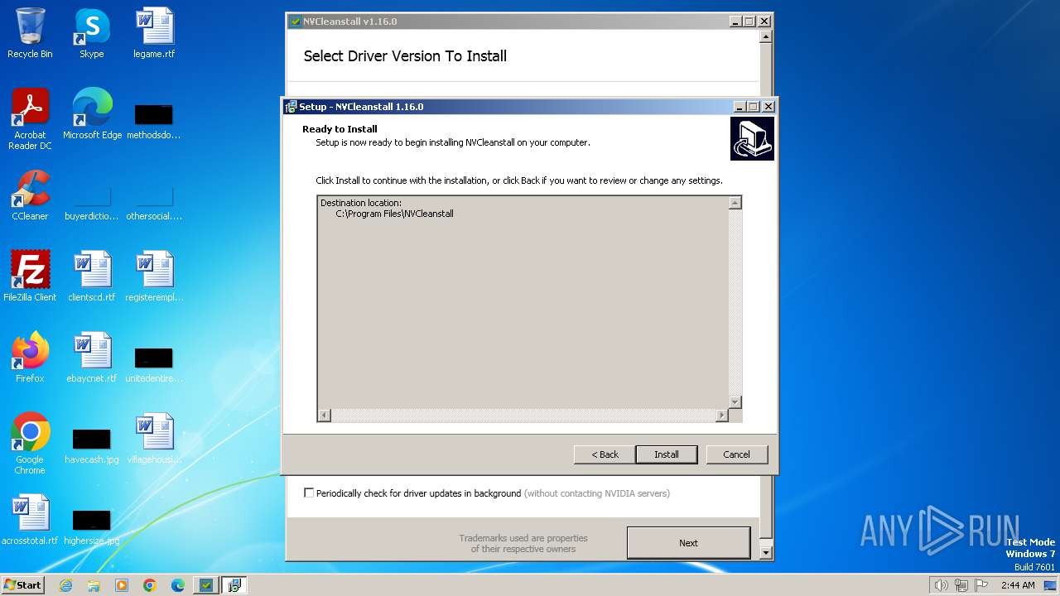
Task: Open Internet Explorer from the taskbar
Action: [x=65, y=585]
